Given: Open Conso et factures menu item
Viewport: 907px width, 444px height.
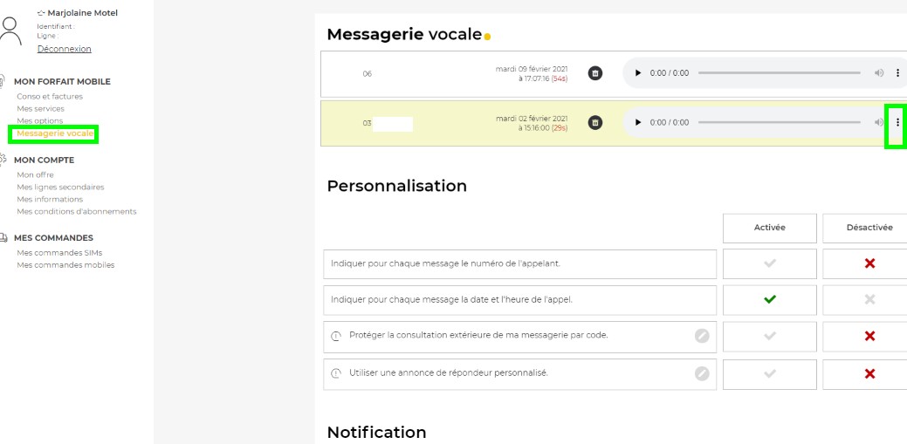Looking at the screenshot, I should tap(50, 97).
